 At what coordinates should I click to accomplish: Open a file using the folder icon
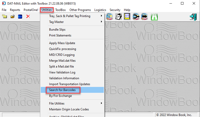pos(13,17)
